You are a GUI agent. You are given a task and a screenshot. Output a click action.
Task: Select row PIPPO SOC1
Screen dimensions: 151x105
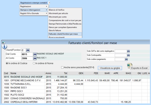(77, 91)
